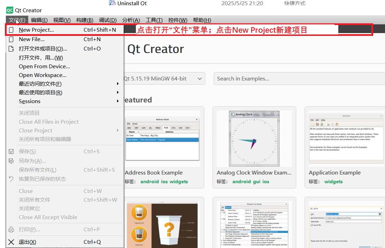Select 退出(X) to quit Qt Creator
Viewport: 385px width, 248px height.
point(65,242)
